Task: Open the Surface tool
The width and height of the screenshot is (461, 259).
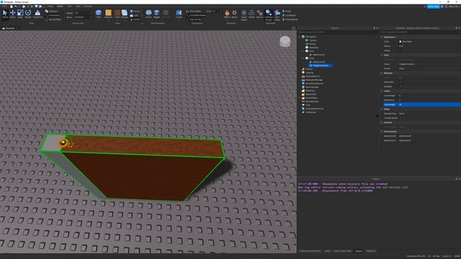Action: point(125,14)
